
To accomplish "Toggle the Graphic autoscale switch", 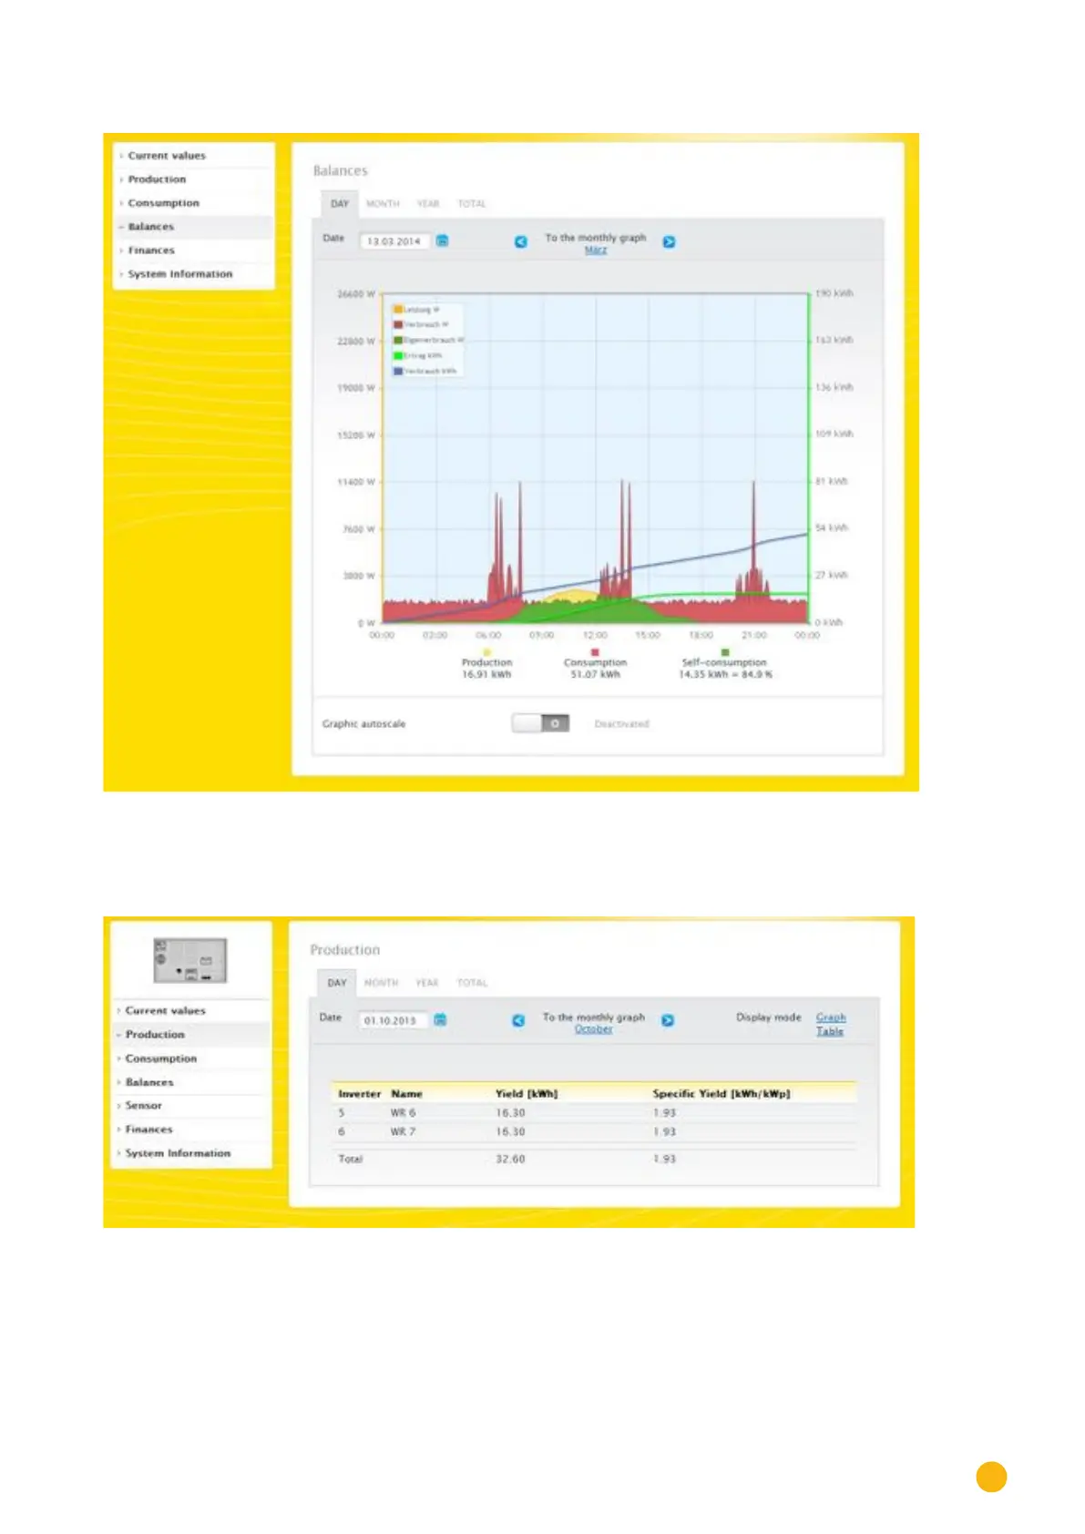I will 540,723.
